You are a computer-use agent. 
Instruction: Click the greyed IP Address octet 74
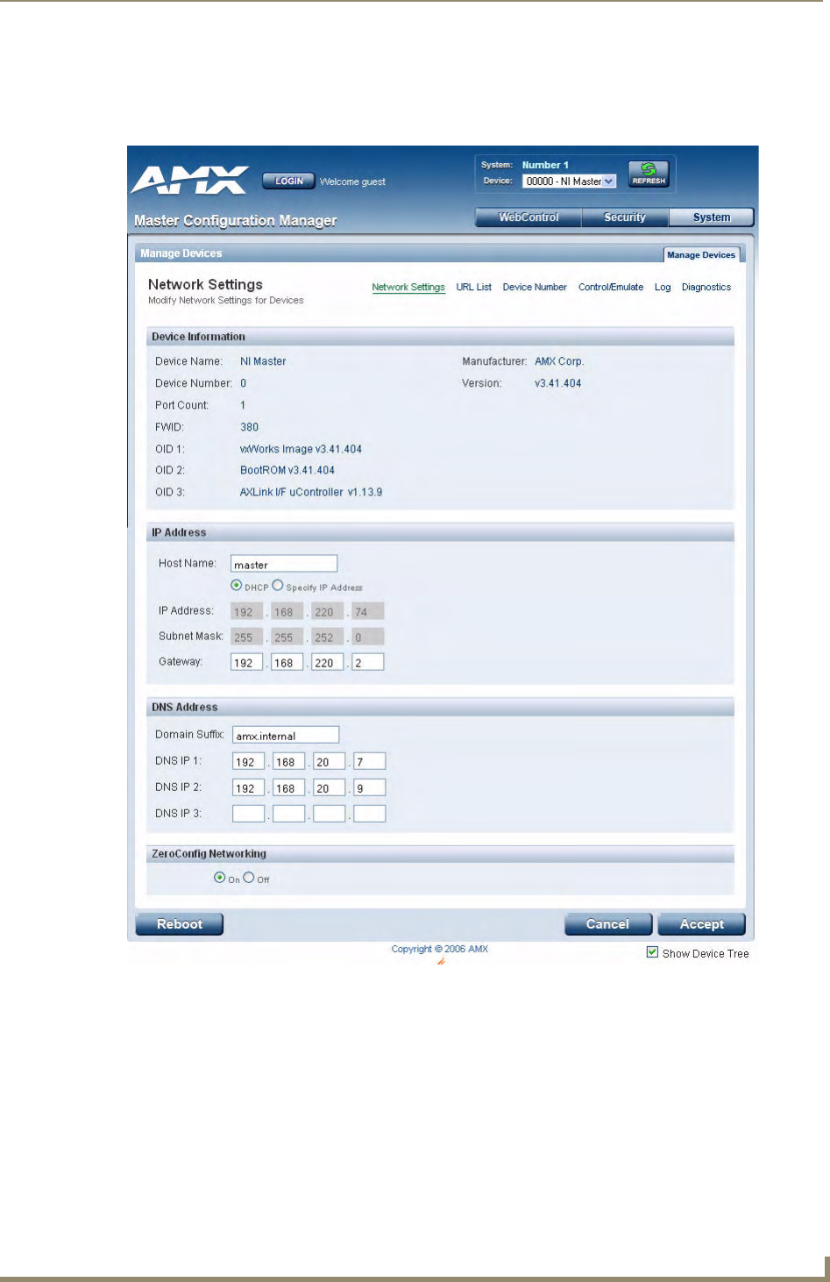(368, 611)
